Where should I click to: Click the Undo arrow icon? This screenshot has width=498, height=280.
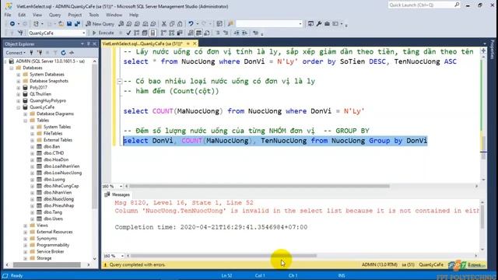pos(191,24)
